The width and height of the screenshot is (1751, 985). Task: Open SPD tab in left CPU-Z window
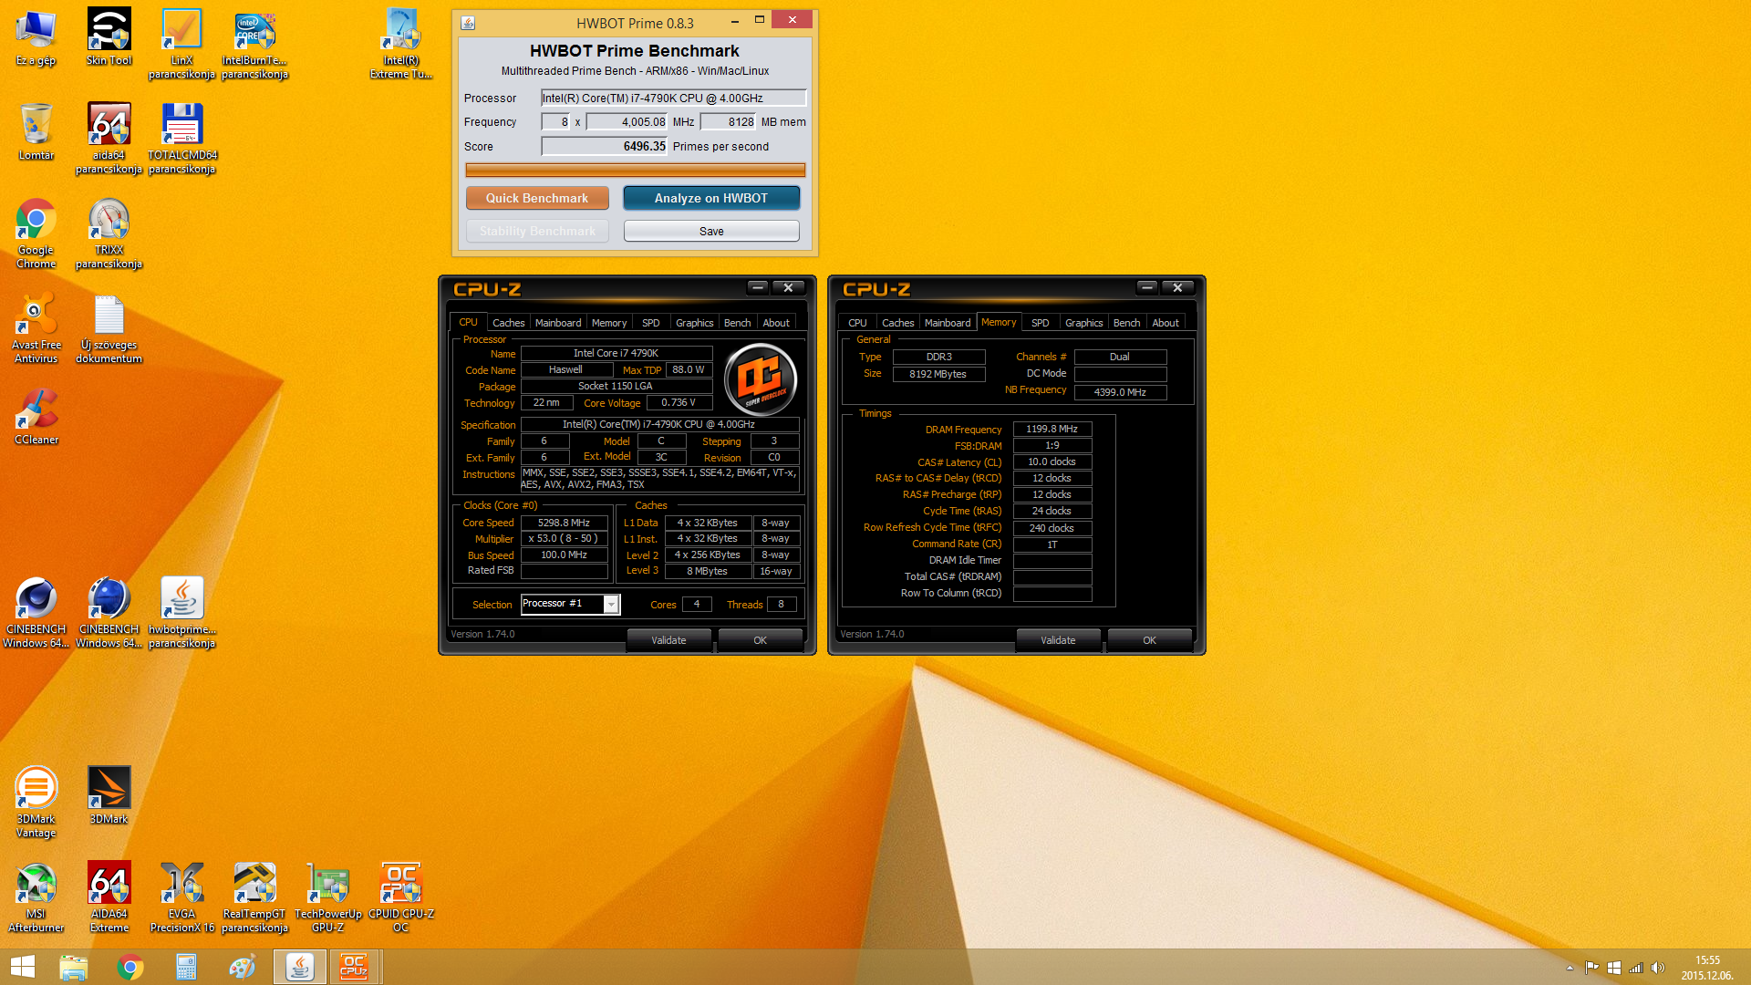(650, 323)
